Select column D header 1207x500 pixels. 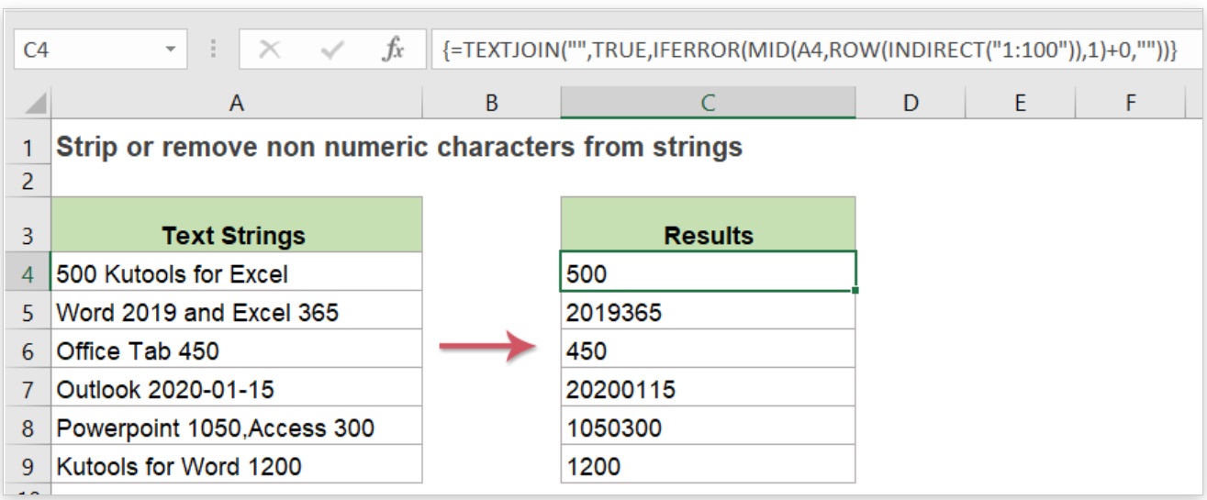pyautogui.click(x=911, y=104)
